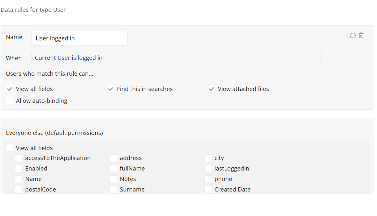Image resolution: width=377 pixels, height=216 pixels.
Task: Tick the fullName field checkbox
Action: click(113, 169)
